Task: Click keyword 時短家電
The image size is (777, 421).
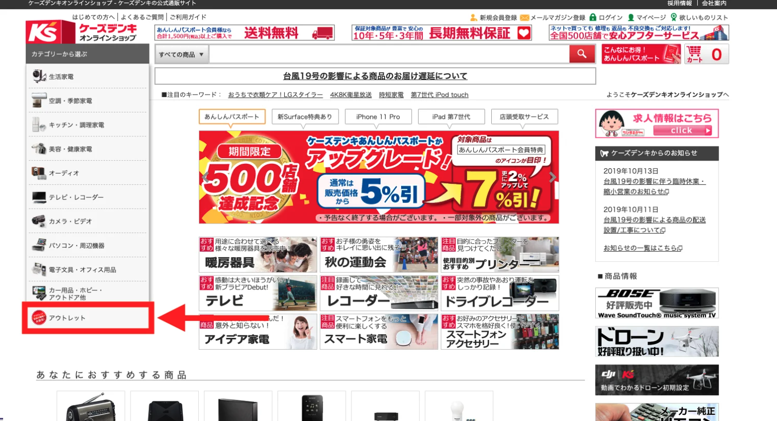Action: pyautogui.click(x=391, y=95)
